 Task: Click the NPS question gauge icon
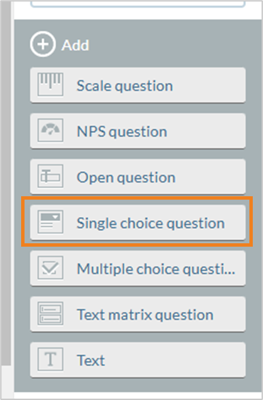click(x=50, y=130)
